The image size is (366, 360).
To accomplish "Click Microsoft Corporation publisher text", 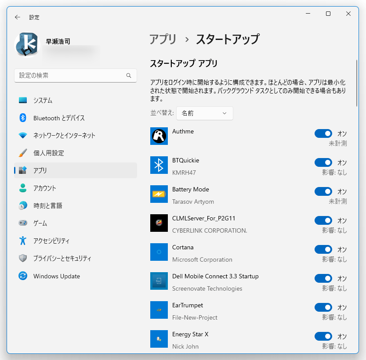I will [202, 259].
